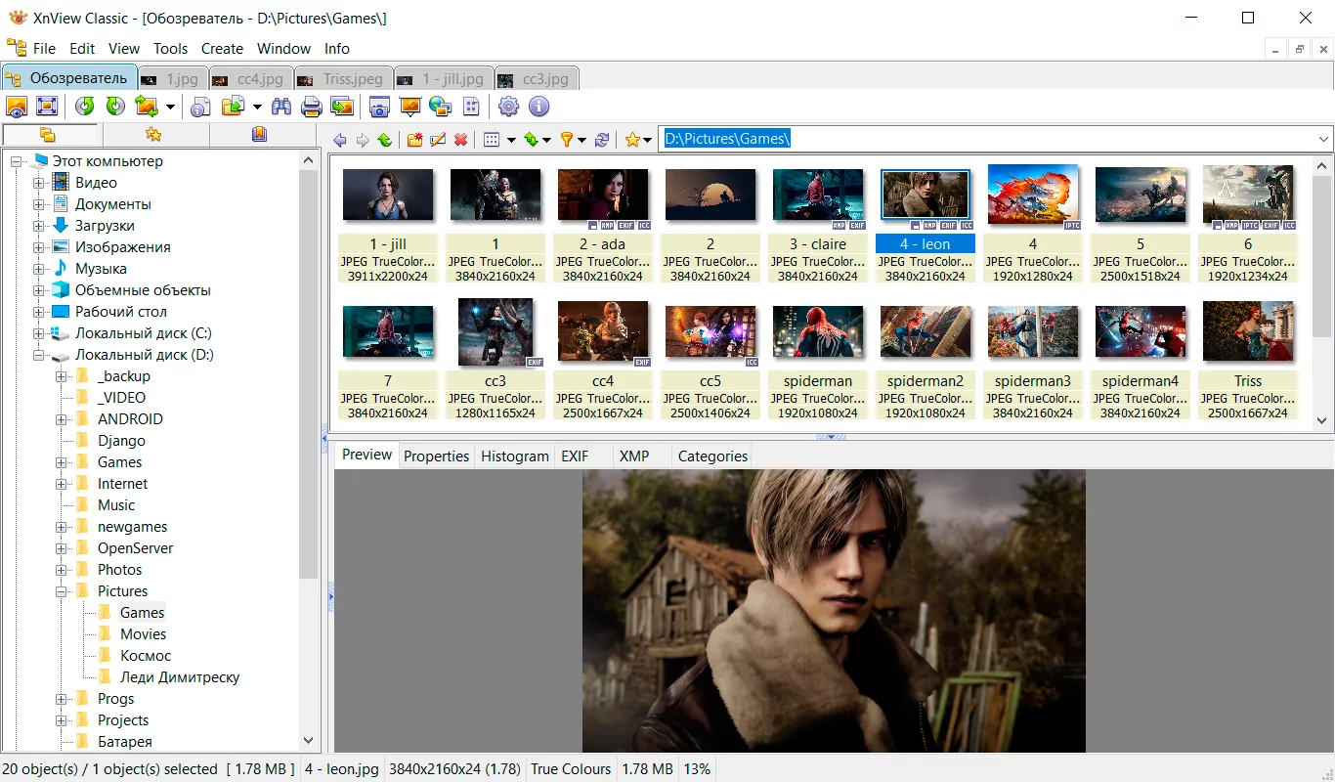Collapse the Pictures folder node
1335x782 pixels.
tap(62, 591)
